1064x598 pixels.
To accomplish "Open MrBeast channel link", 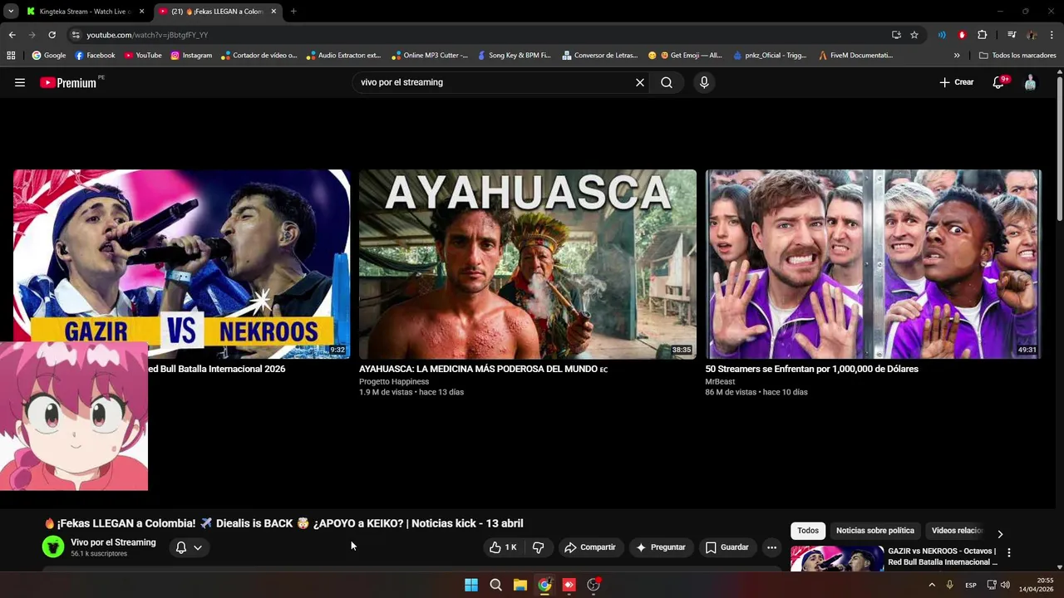I will pos(720,382).
